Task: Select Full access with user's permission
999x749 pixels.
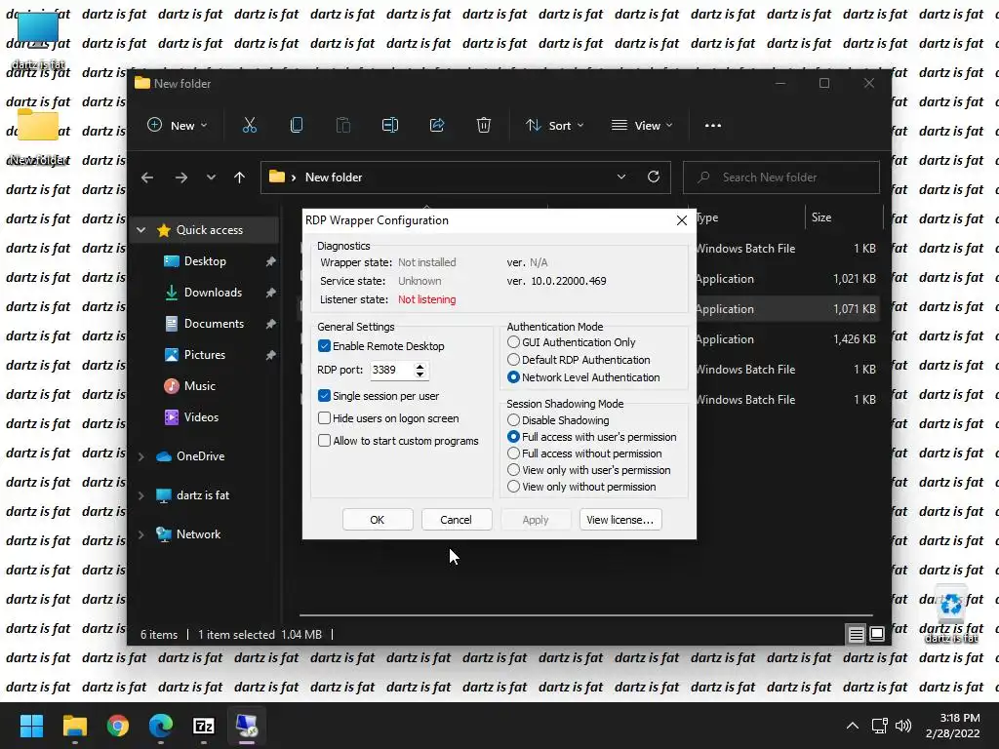Action: [513, 436]
